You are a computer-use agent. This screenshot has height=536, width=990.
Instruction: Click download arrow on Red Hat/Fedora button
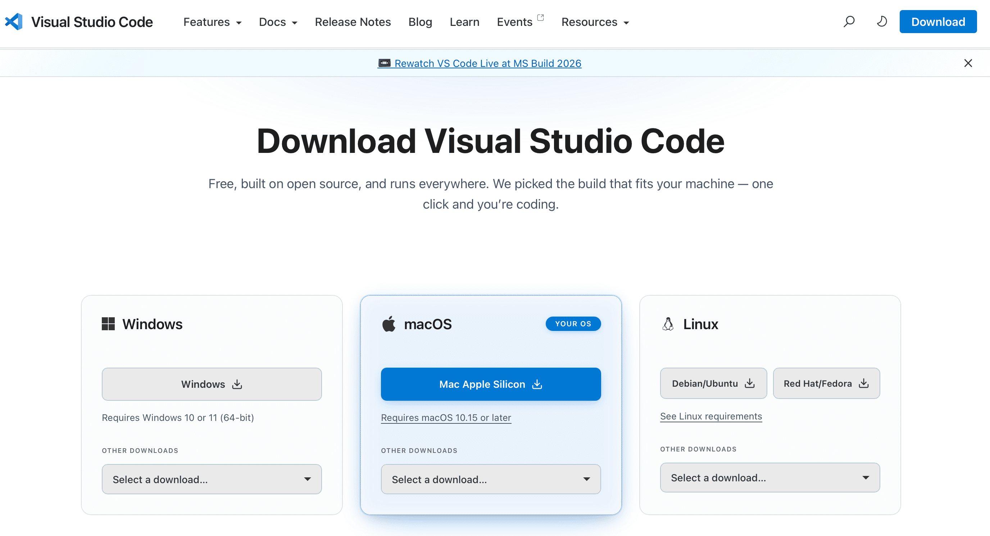[864, 383]
